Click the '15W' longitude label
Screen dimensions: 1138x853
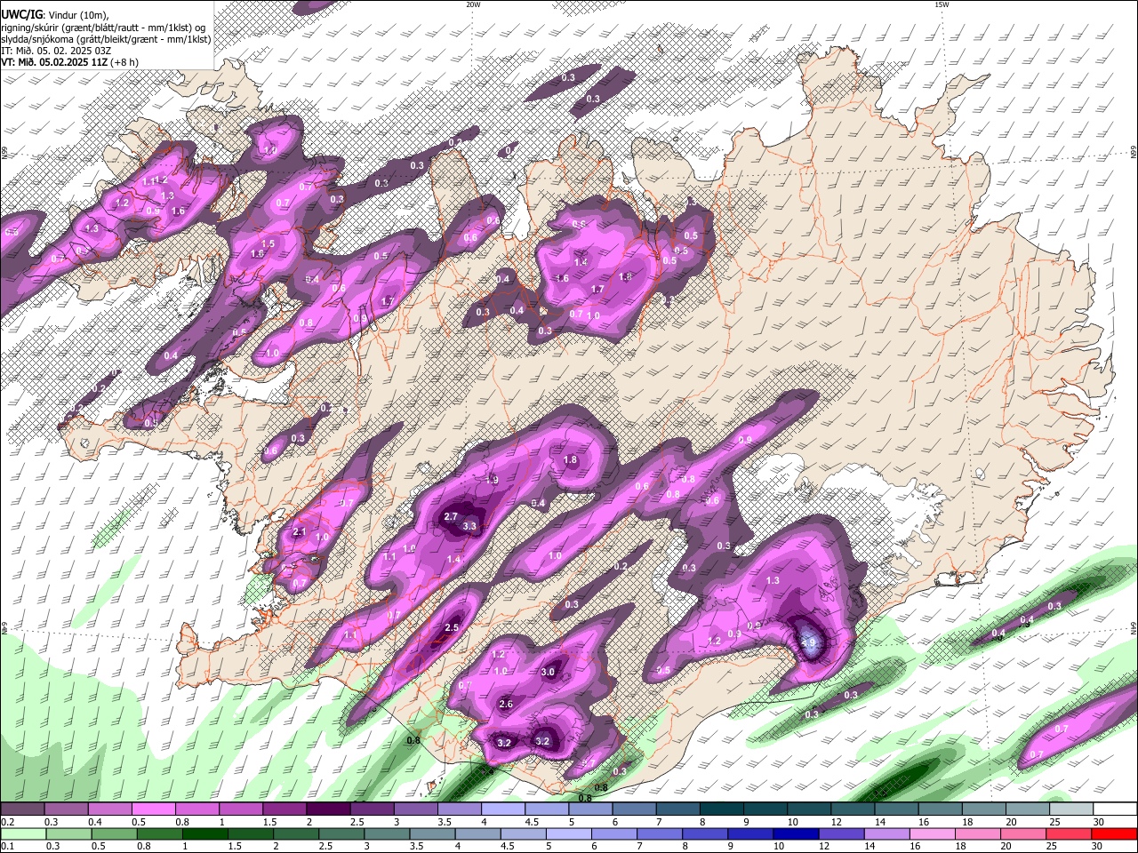point(942,4)
